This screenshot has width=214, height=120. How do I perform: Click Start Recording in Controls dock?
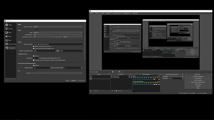(198, 78)
